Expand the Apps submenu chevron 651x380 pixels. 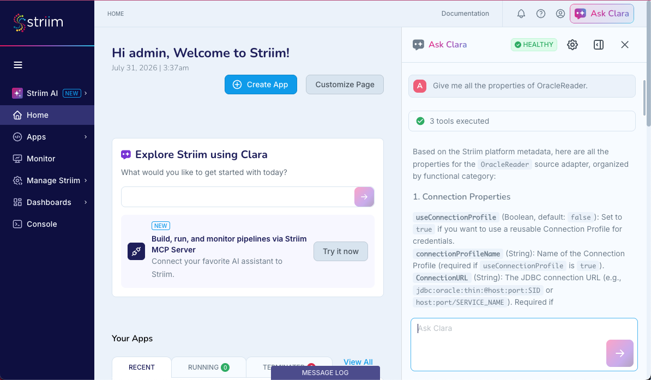tap(86, 137)
